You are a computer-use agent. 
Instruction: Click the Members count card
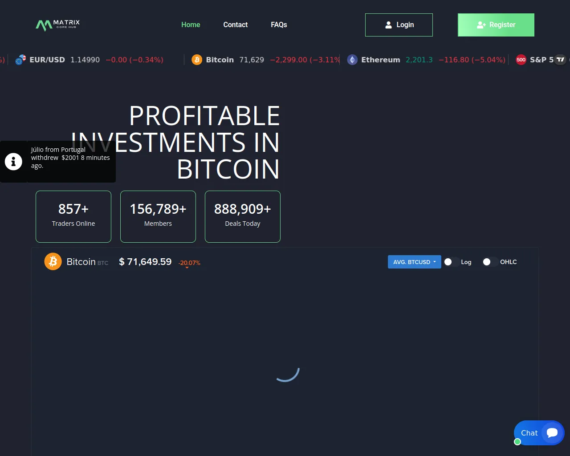(x=158, y=216)
